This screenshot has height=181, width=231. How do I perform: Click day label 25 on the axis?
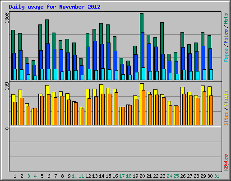click(176, 176)
